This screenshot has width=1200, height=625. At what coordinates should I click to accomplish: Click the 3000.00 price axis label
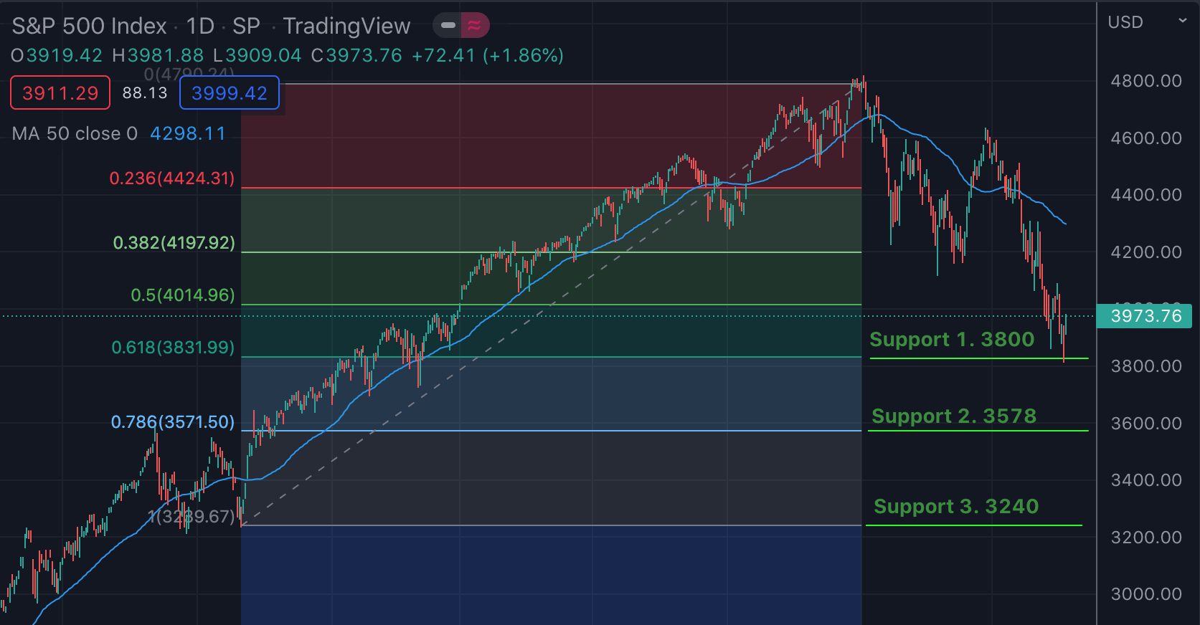tap(1146, 594)
